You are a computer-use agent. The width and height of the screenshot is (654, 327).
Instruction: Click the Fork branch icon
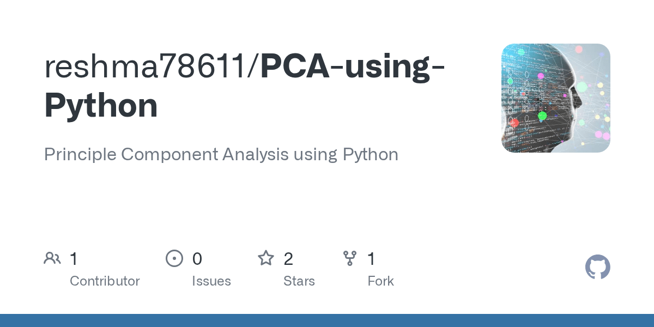click(349, 258)
